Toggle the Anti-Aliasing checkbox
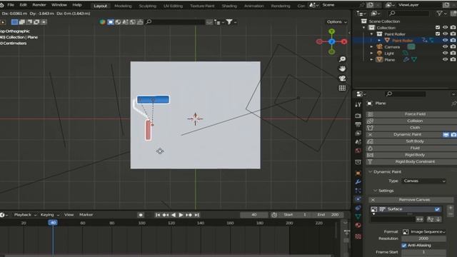 404,246
